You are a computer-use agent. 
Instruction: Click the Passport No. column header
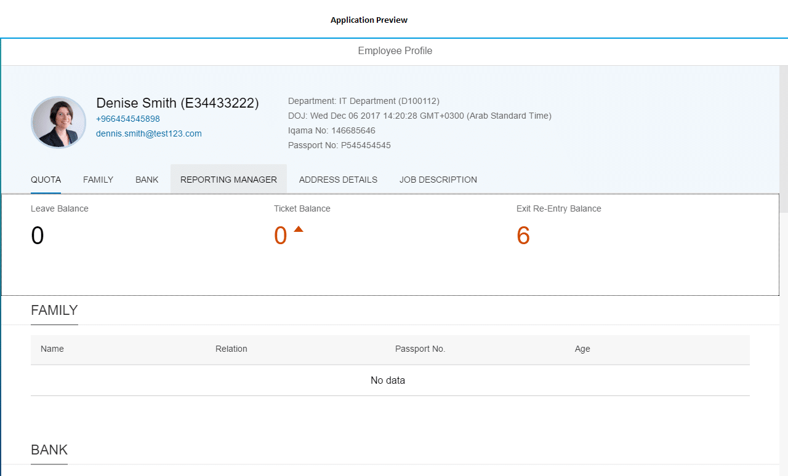(420, 349)
